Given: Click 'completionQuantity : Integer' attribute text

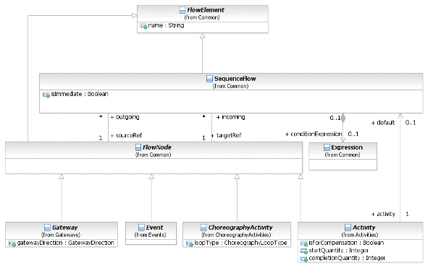Looking at the screenshot, I should [x=347, y=258].
